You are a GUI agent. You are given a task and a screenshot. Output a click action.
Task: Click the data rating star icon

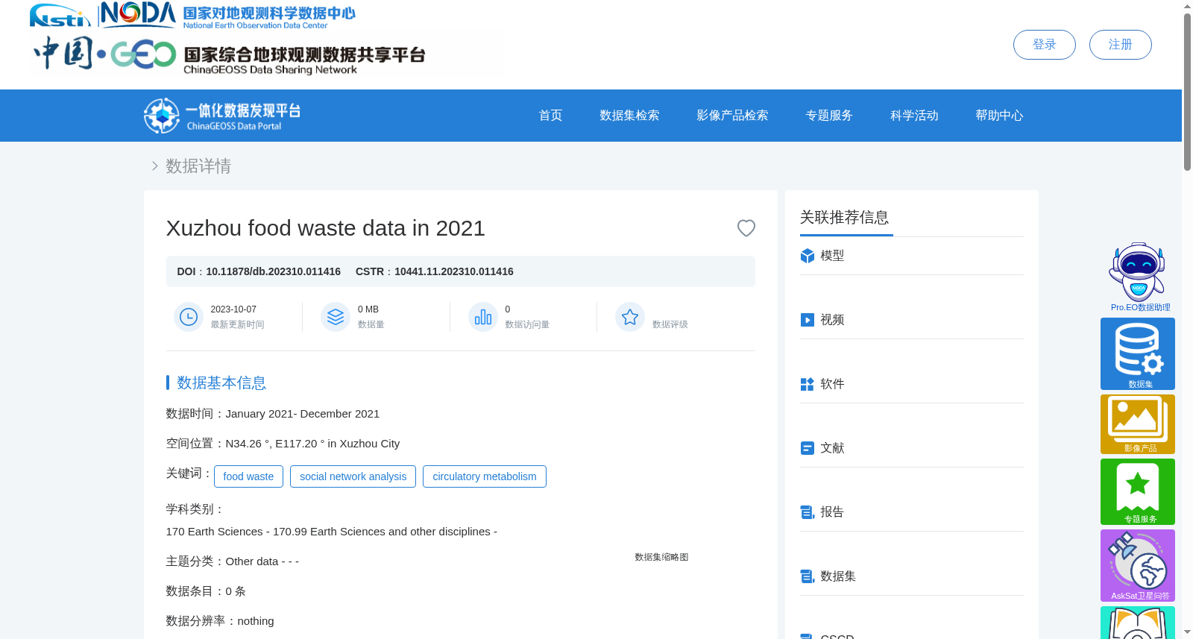[630, 317]
